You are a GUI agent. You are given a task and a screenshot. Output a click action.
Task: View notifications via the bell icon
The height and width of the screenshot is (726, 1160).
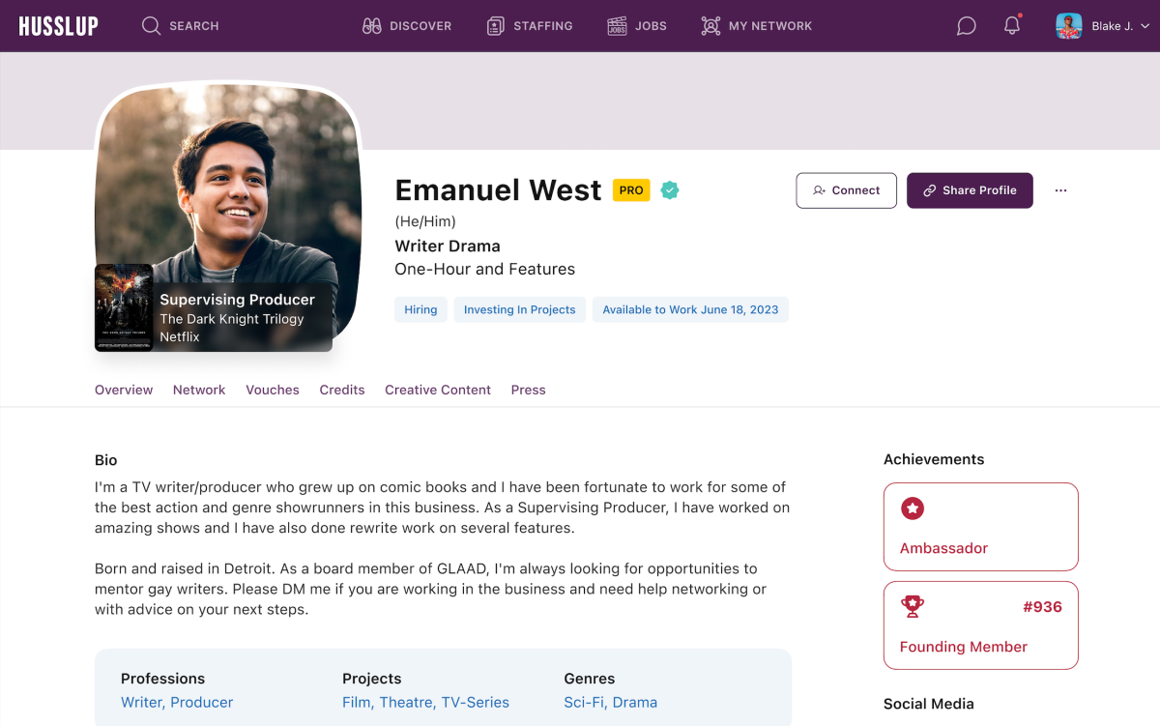(1011, 26)
